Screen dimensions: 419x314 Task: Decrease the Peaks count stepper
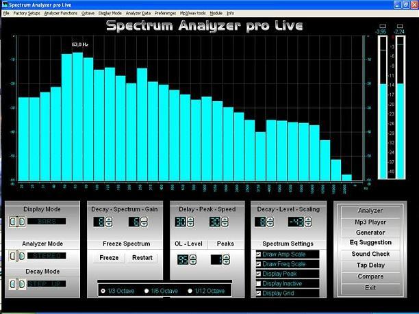226,262
